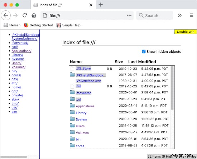
Task: Open the .vol folder in listing
Action: point(78,99)
